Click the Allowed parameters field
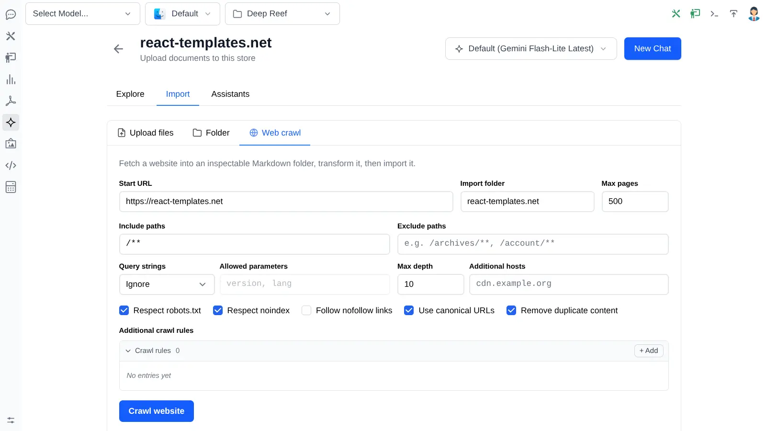 point(304,284)
